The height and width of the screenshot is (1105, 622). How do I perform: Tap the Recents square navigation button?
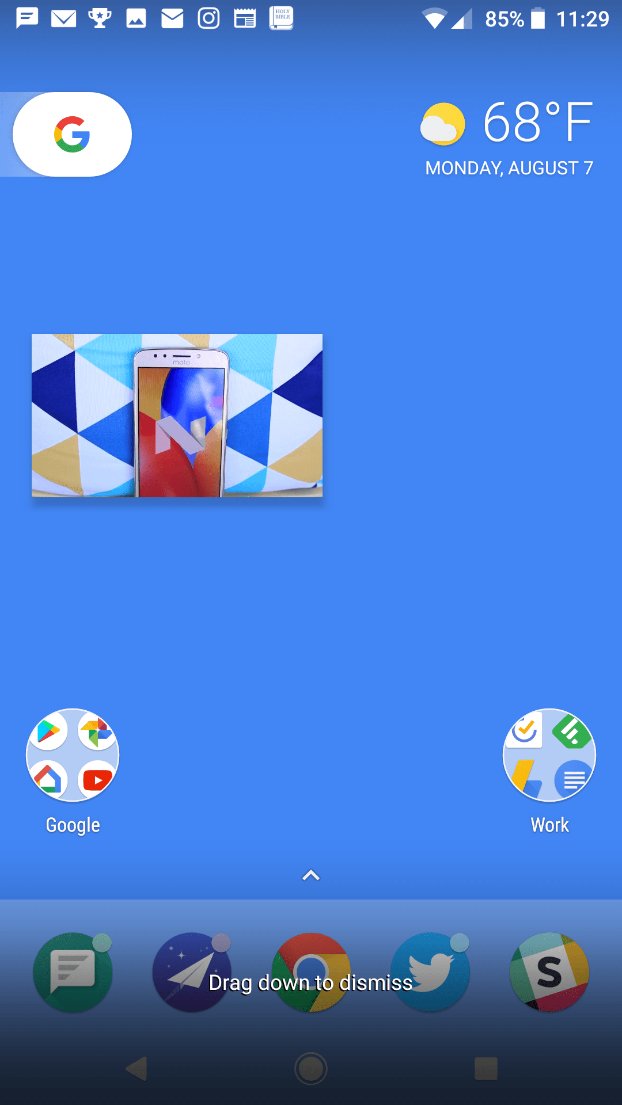point(486,1069)
